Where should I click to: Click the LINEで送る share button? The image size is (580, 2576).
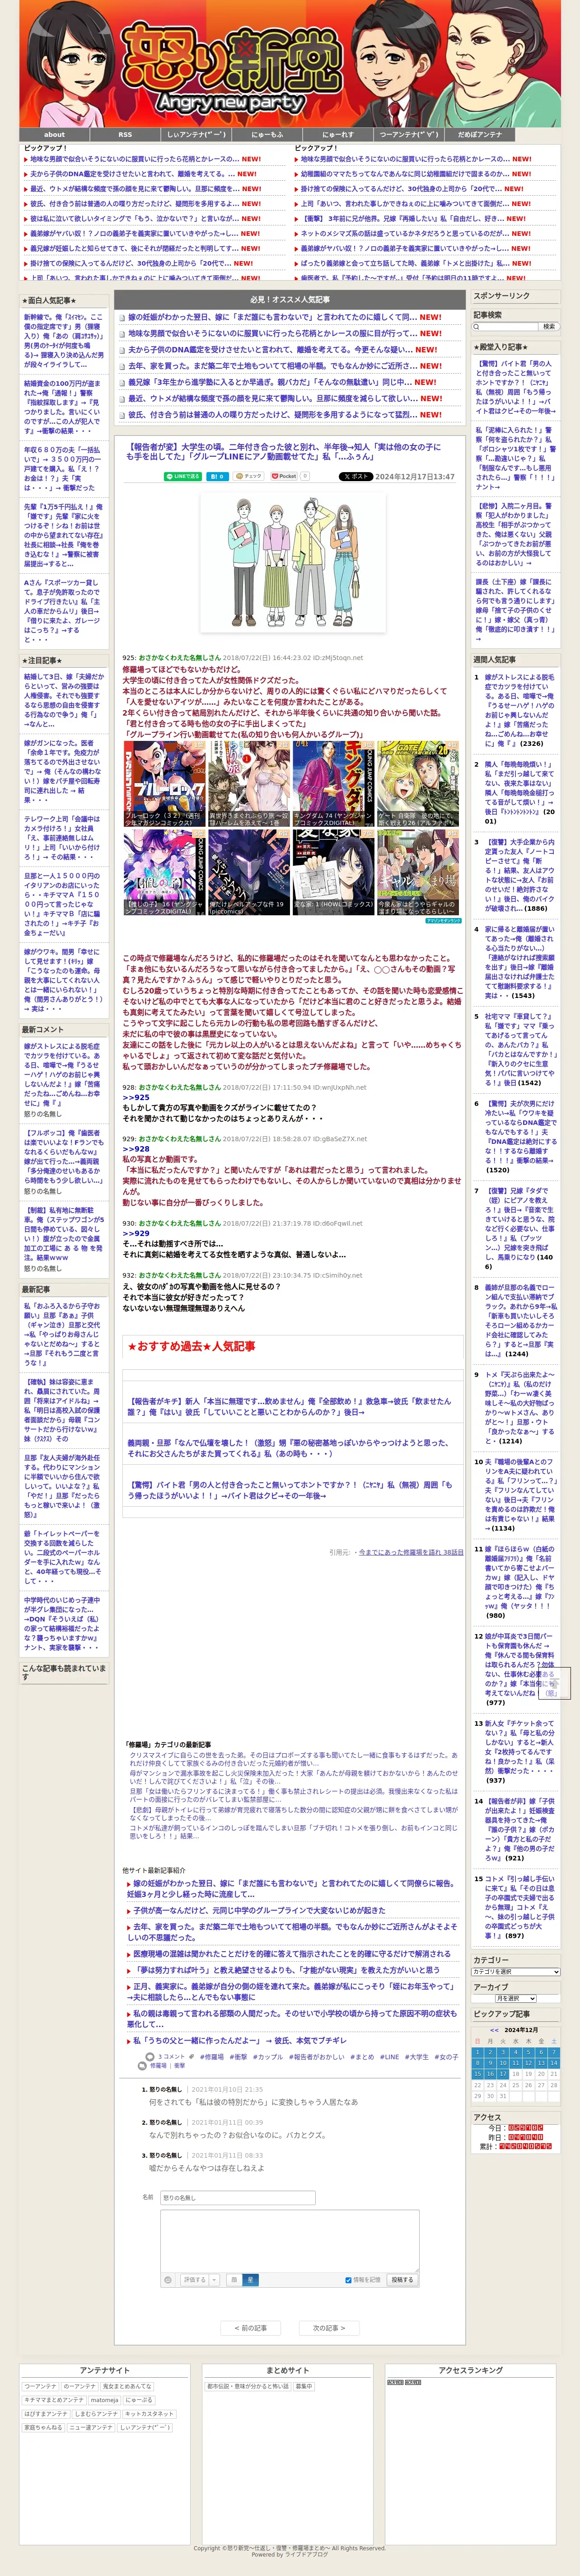point(183,477)
